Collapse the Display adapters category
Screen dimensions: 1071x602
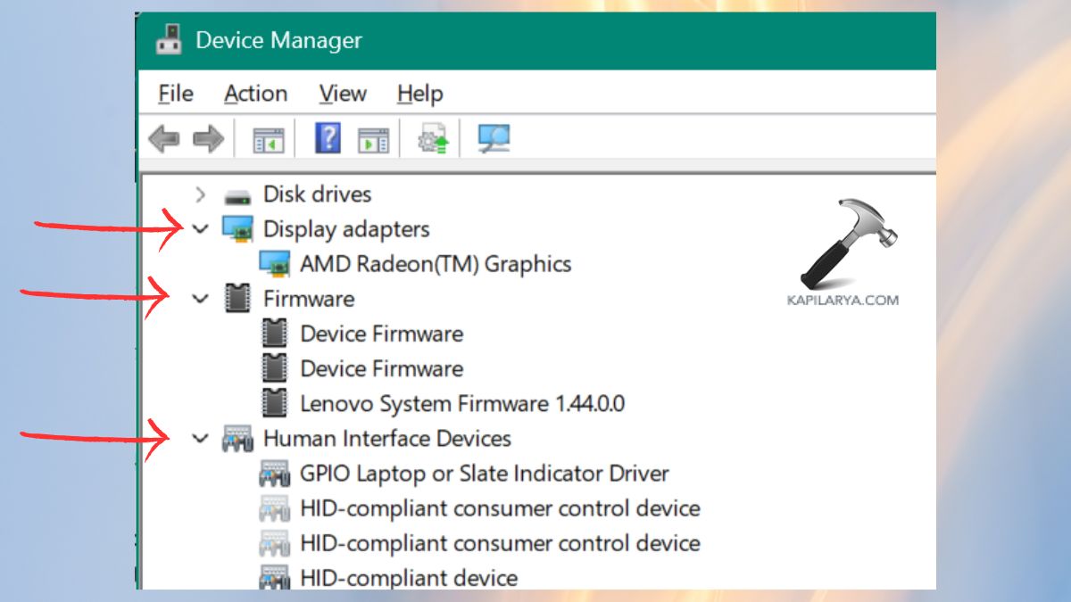tap(200, 228)
